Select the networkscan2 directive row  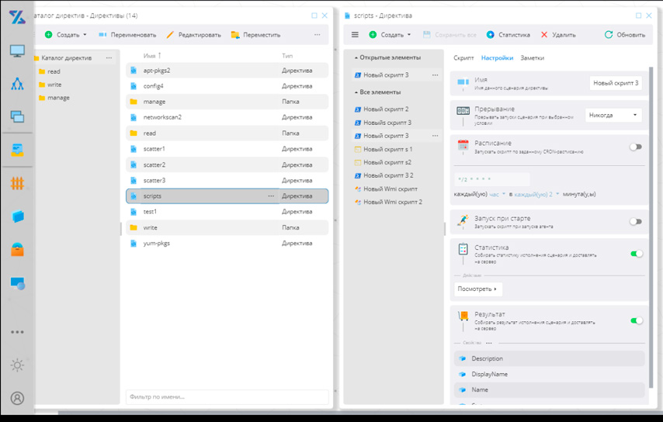click(x=227, y=117)
